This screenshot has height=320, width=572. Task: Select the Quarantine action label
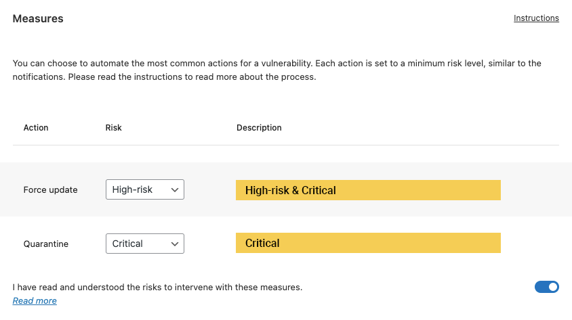coord(46,244)
